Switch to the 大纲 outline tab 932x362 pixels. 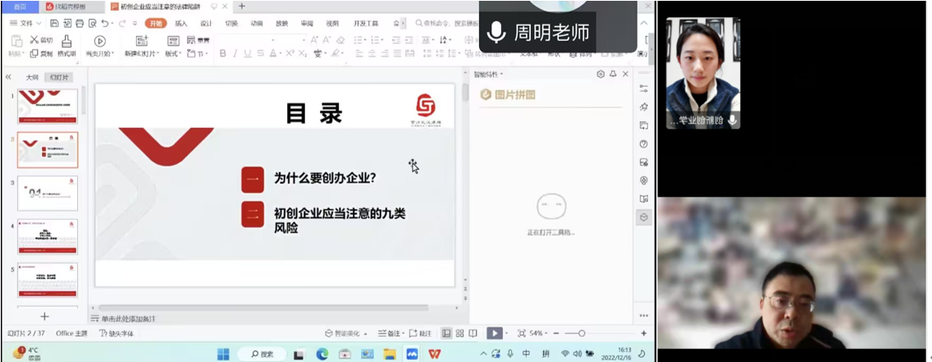[32, 77]
